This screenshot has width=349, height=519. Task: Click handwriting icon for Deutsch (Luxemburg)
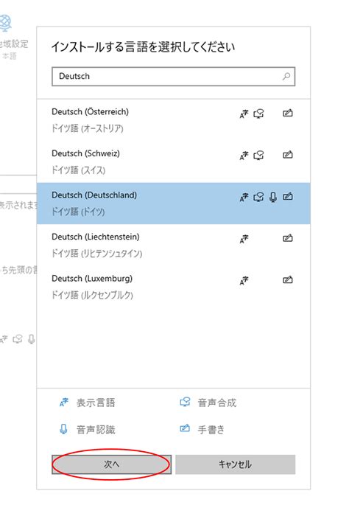[x=288, y=280]
